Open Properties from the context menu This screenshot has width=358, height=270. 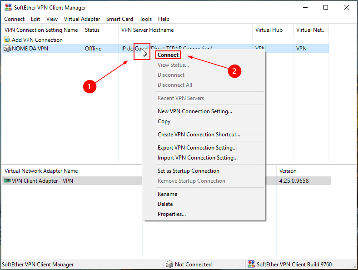coord(172,214)
